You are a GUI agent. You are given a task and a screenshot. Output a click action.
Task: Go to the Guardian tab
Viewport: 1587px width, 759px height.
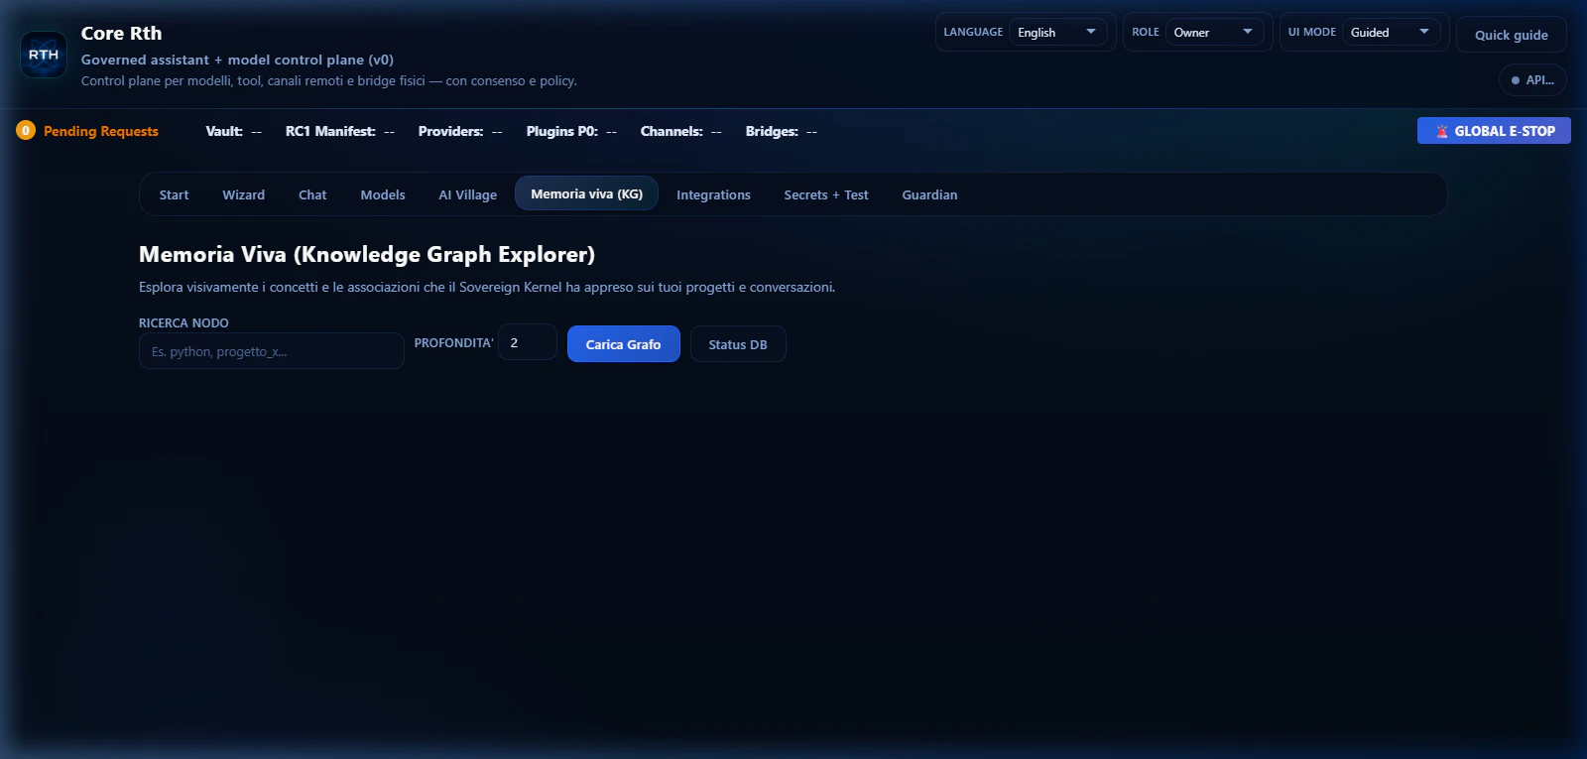929,194
